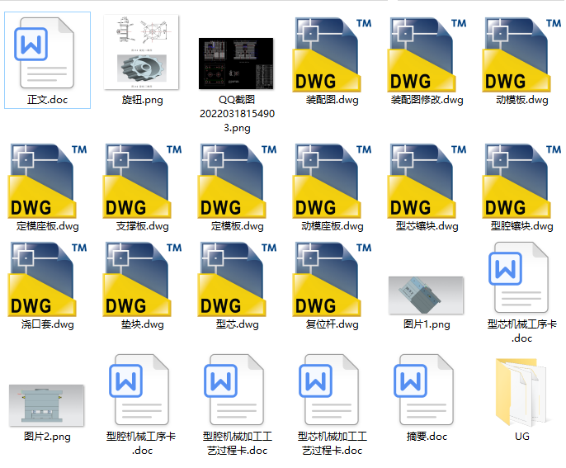Click the file name label 动模座板.dwg

(332, 226)
